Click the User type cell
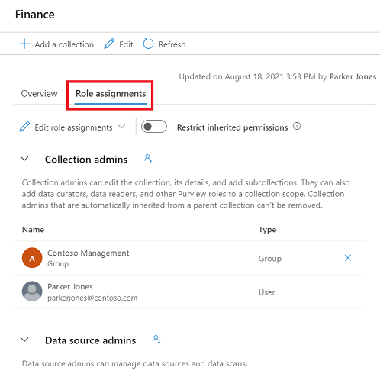380x374 pixels. [x=266, y=292]
